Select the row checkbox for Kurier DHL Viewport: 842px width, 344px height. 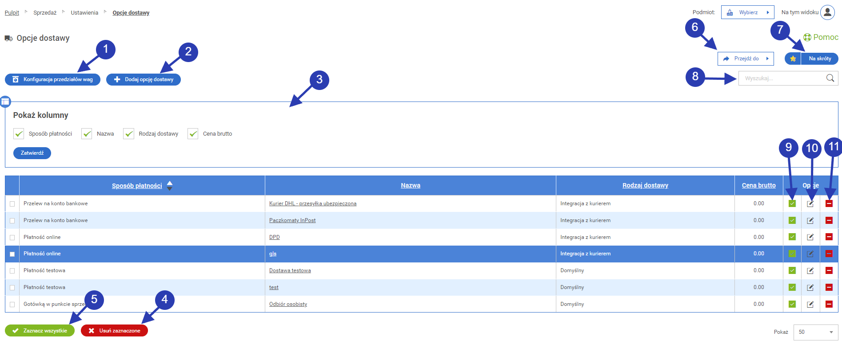click(12, 204)
